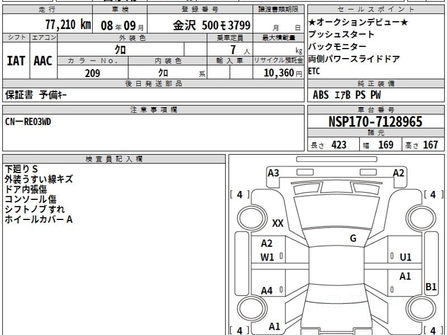Viewport: 447px width, 335px height.
Task: Select クロ under the 内装色 header
Action: point(163,73)
